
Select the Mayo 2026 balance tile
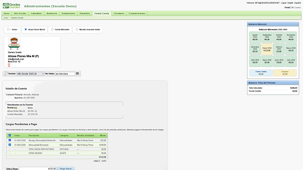click(x=267, y=61)
